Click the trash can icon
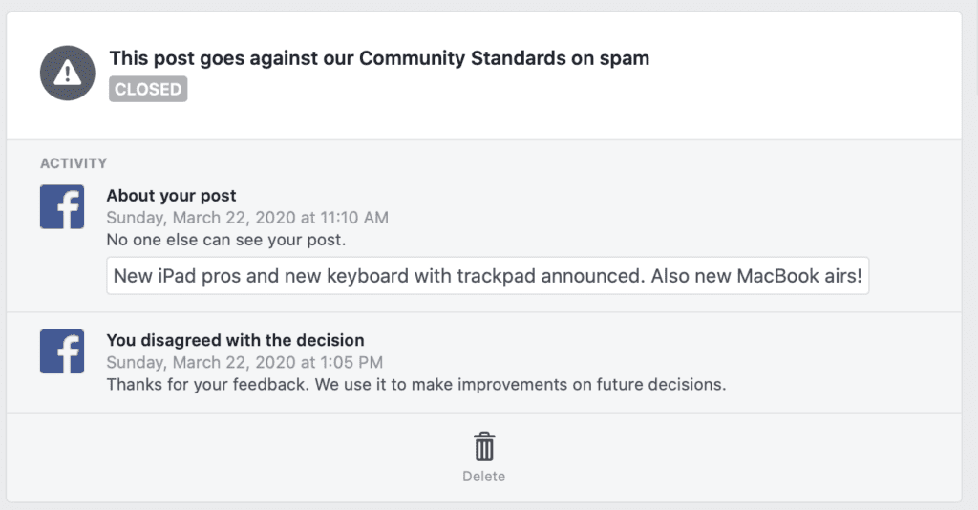The height and width of the screenshot is (510, 978). 484,447
